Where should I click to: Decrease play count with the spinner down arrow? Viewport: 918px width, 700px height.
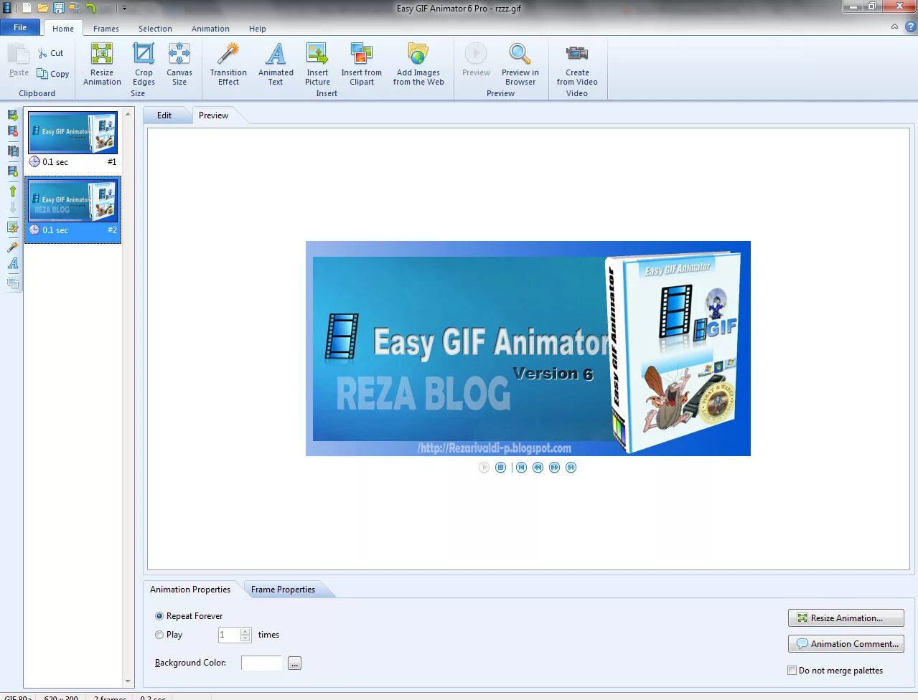pos(245,638)
